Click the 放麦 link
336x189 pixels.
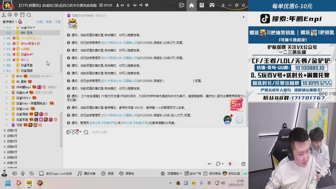(x=39, y=22)
